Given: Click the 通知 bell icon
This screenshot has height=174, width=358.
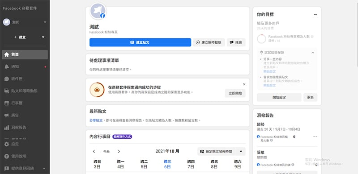Looking at the screenshot, I should point(7,67).
